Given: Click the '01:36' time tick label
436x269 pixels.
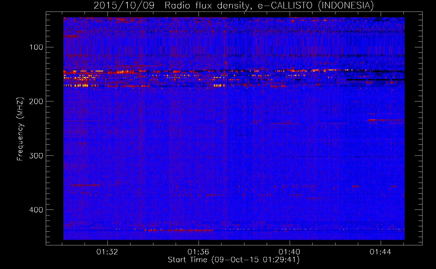Looking at the screenshot, I should tap(198, 252).
